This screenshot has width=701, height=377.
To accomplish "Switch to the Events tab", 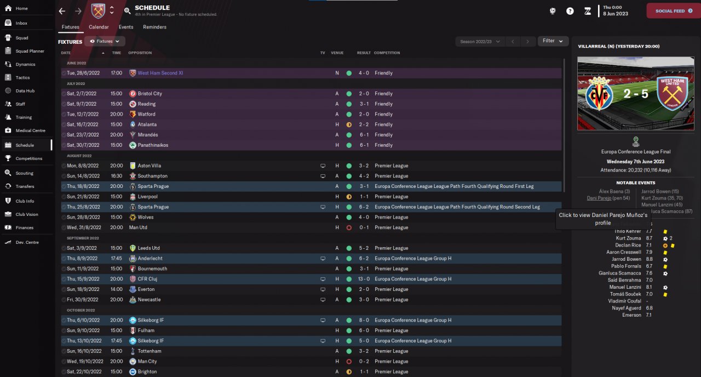I will (126, 27).
